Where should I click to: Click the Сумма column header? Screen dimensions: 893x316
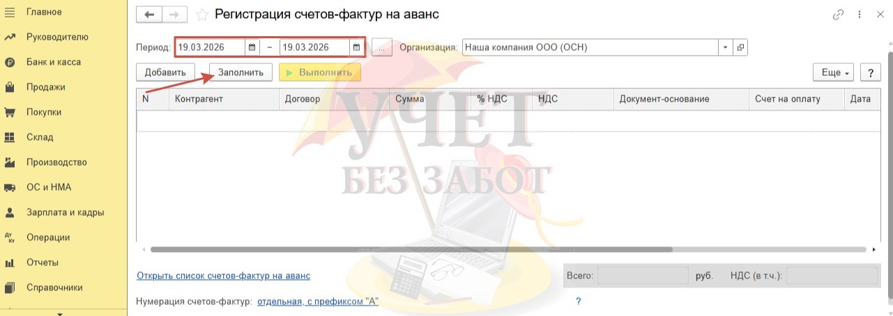point(430,99)
